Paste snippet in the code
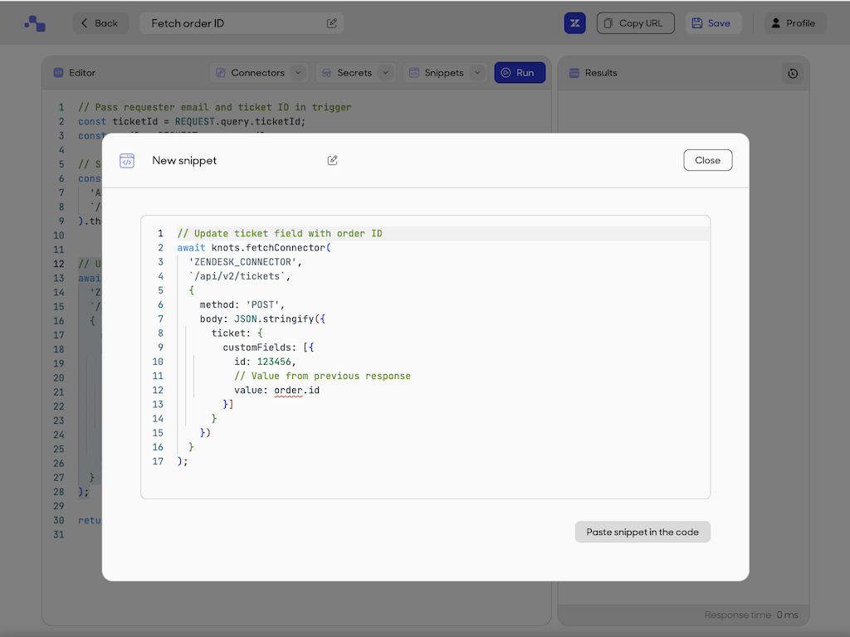 pyautogui.click(x=642, y=532)
